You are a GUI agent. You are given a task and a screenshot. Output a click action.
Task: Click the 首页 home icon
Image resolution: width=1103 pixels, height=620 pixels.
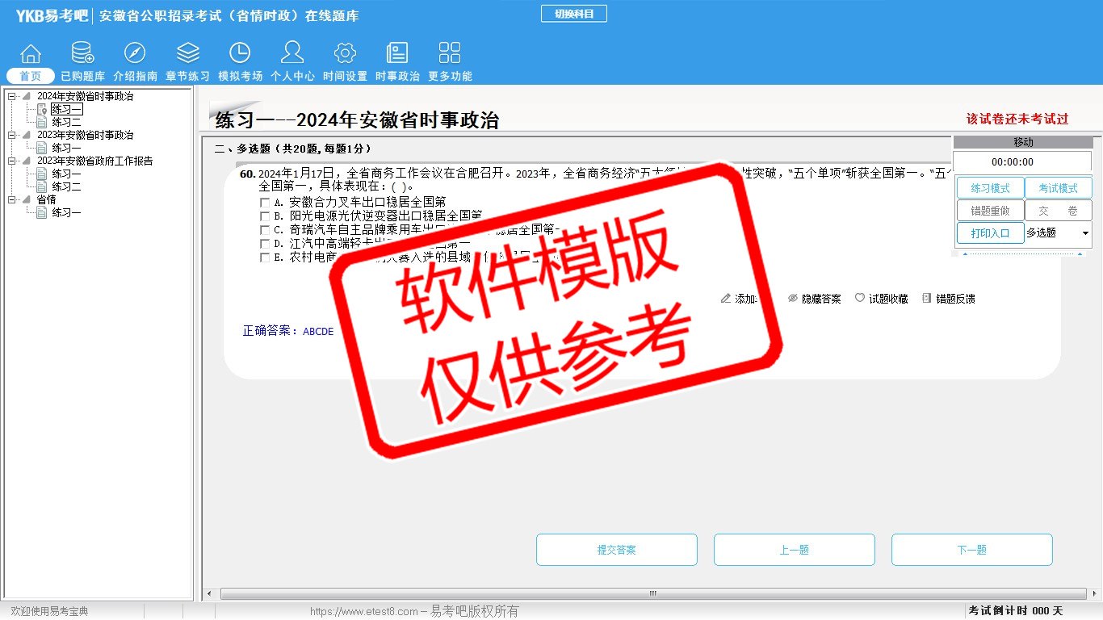pos(31,54)
